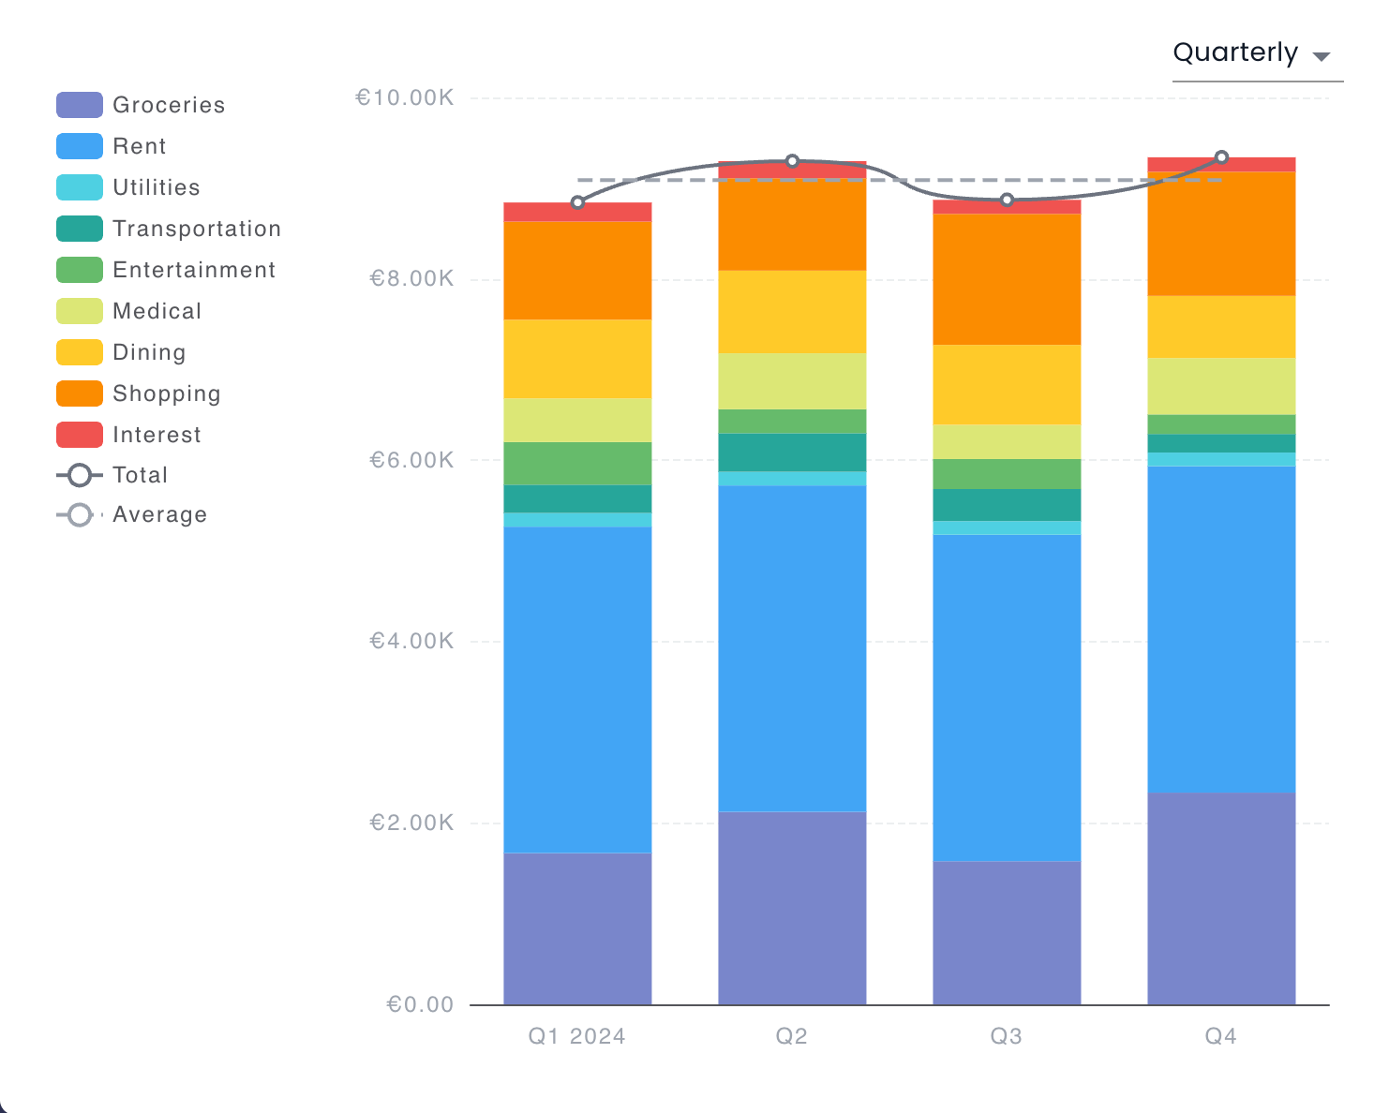This screenshot has height=1113, width=1389.
Task: Open the Quarterly period dropdown
Action: point(1257,53)
